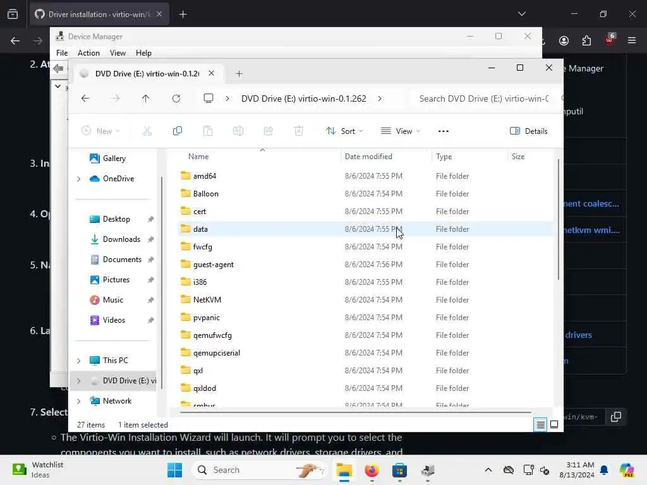Open Device Manager View menu
The image size is (647, 485).
click(x=118, y=53)
